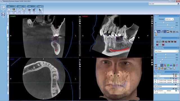Open DICOM files with the DICOM Open button

coord(9,11)
